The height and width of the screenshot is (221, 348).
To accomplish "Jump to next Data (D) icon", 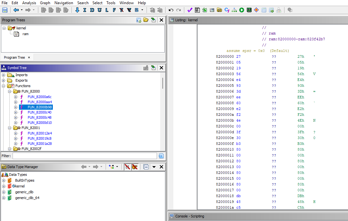I will point(92,10).
